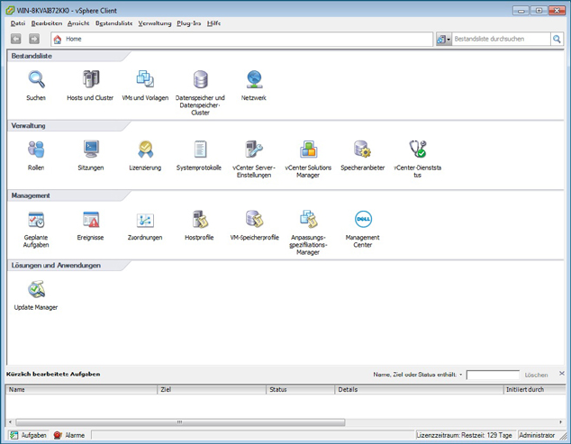The height and width of the screenshot is (444, 571).
Task: Open the Rollen administration icon
Action: 36,150
